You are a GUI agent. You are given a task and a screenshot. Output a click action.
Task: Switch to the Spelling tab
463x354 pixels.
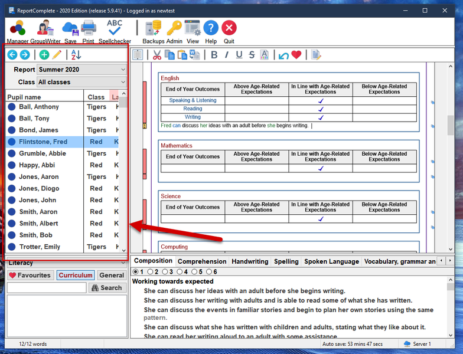click(286, 261)
